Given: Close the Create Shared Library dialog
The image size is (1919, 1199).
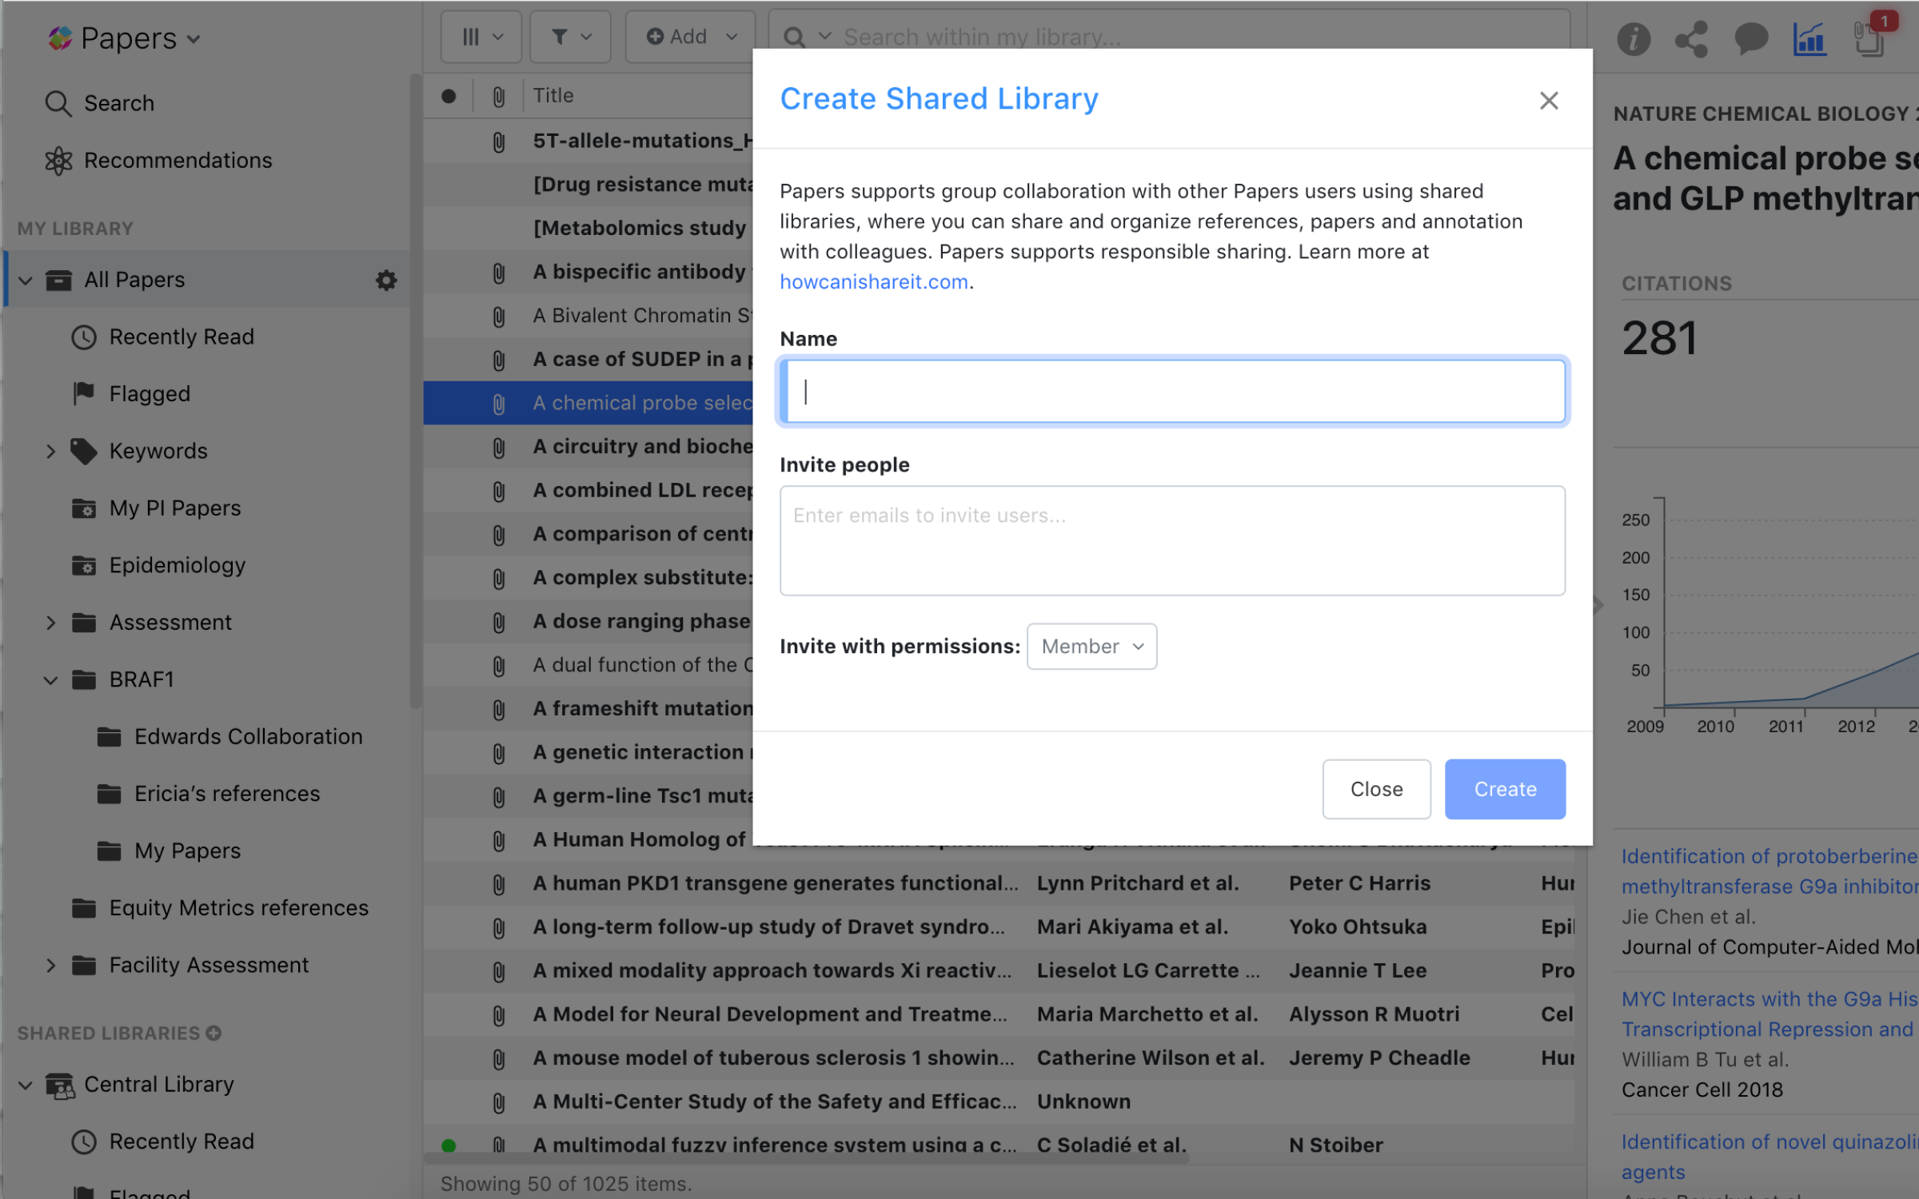Looking at the screenshot, I should [1548, 101].
